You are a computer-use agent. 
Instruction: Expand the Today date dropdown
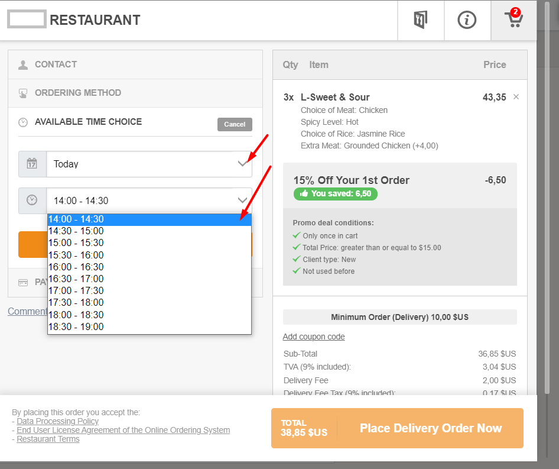coord(149,164)
